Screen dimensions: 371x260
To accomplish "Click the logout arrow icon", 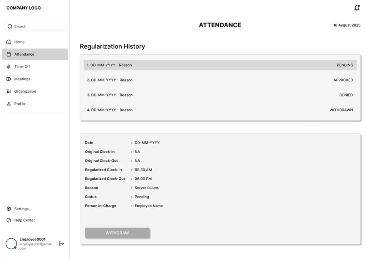I will point(61,244).
